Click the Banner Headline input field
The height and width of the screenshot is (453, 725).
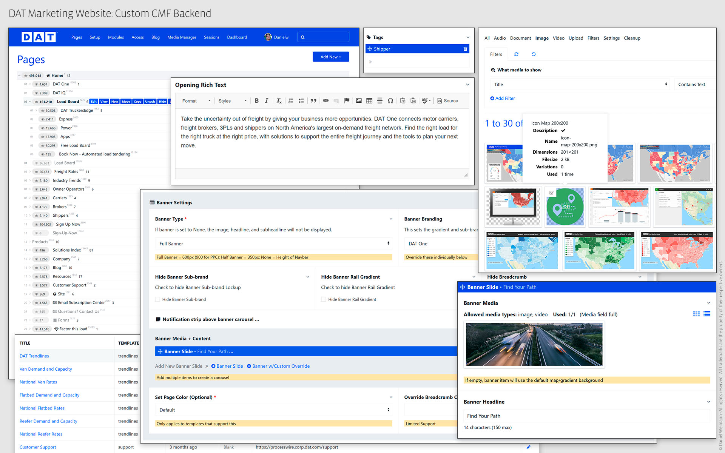(x=586, y=416)
